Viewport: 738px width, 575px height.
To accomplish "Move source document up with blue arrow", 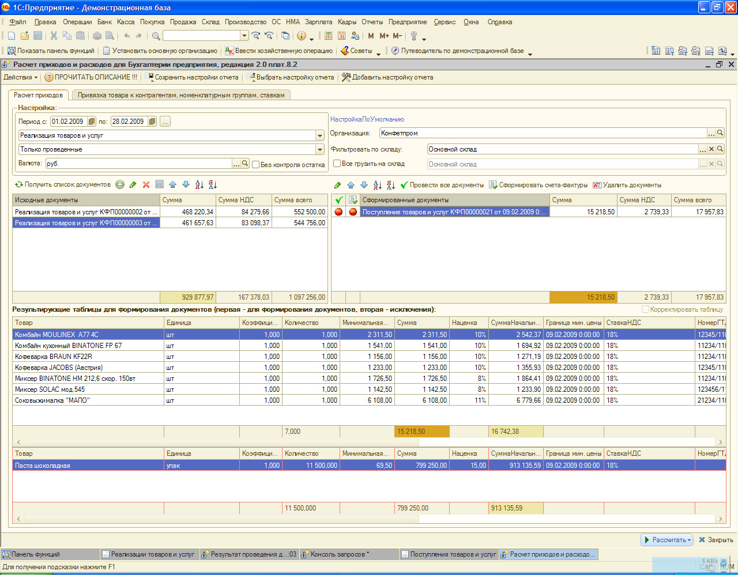I will click(173, 184).
